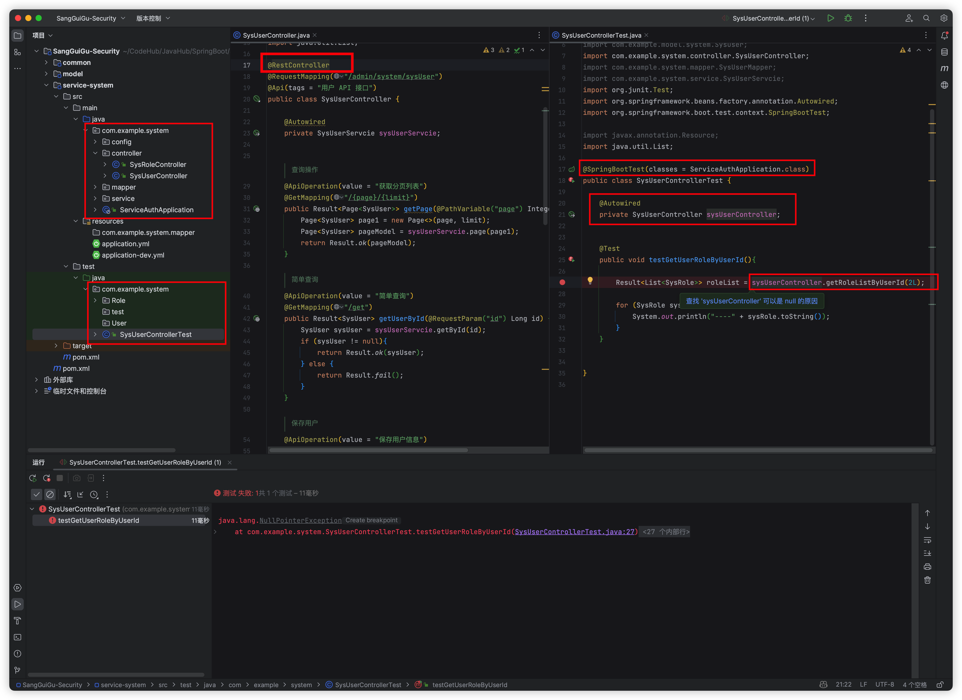
Task: Open IDE settings gear icon
Action: tap(944, 18)
